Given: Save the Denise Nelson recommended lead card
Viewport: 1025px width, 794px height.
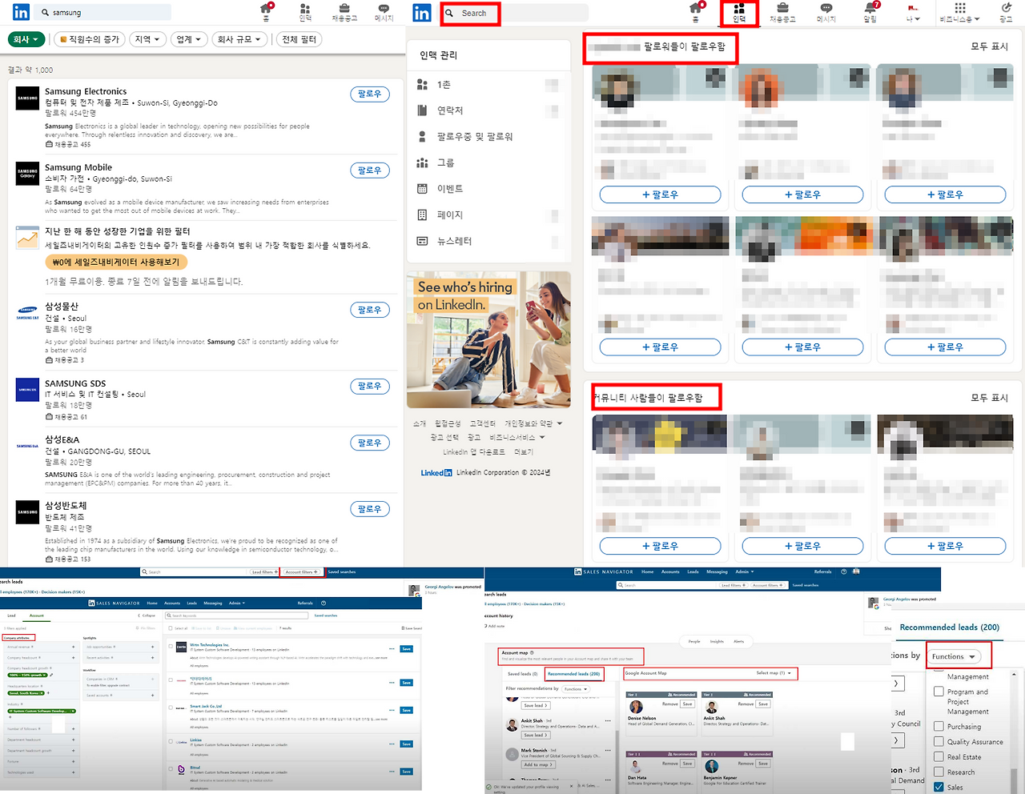Looking at the screenshot, I should tap(687, 704).
